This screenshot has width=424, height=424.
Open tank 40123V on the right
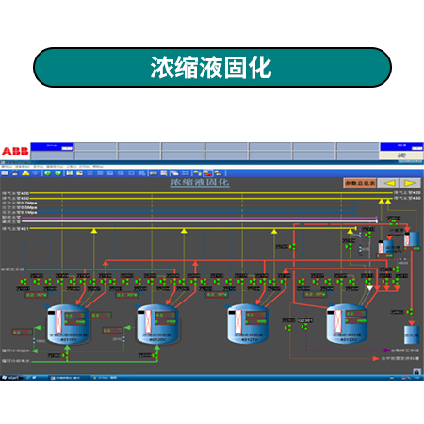(x=347, y=323)
